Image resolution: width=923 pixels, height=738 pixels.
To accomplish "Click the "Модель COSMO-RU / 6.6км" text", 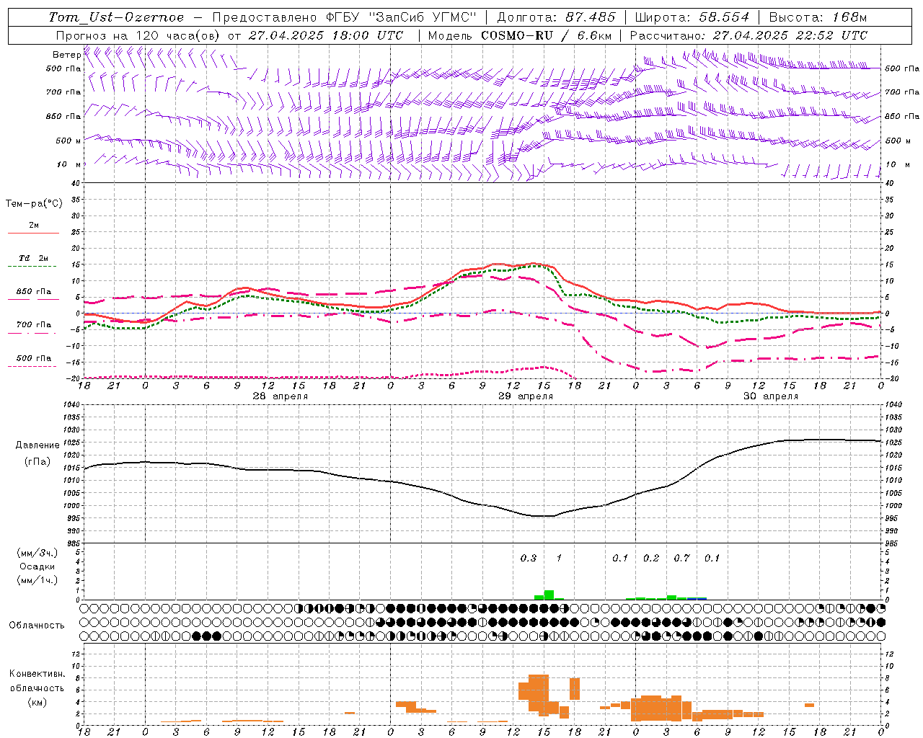I will click(520, 35).
